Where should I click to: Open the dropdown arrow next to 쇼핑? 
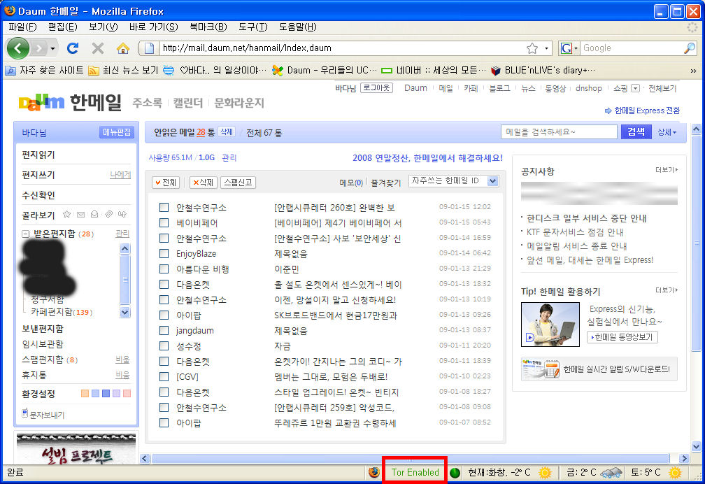(635, 88)
